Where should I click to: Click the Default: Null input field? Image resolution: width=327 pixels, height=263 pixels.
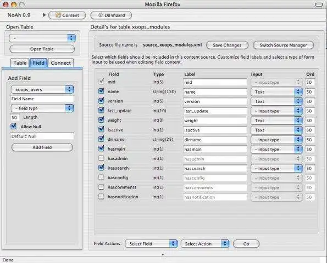tap(42, 136)
